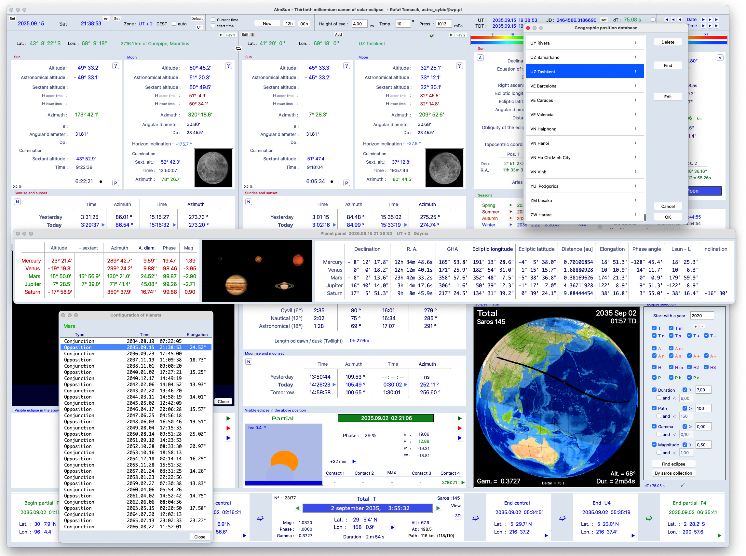746x556 pixels.
Task: Go to the next eclipse after 2 september 2035
Action: point(438,508)
